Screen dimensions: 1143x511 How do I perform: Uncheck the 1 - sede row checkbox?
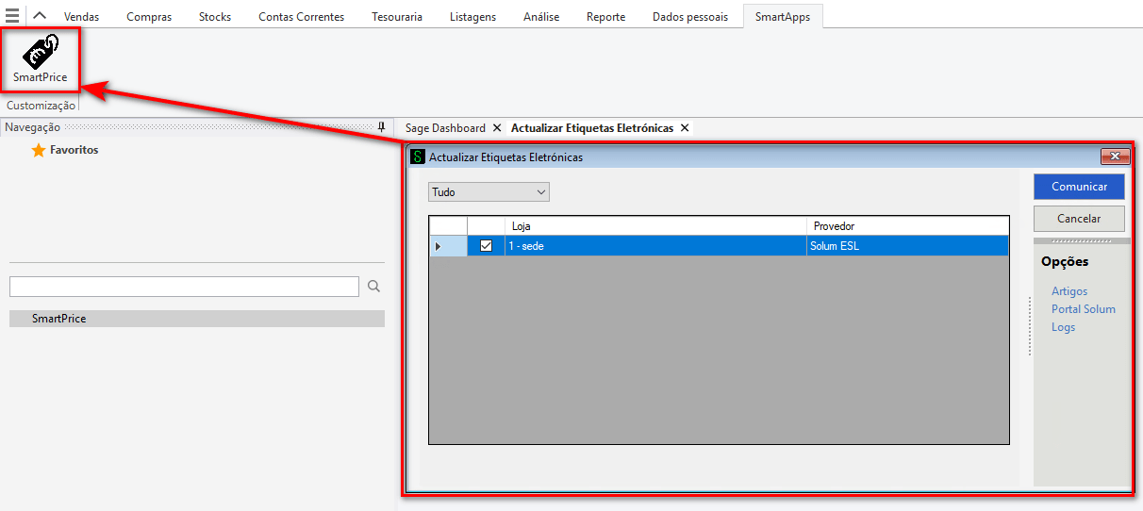click(487, 246)
